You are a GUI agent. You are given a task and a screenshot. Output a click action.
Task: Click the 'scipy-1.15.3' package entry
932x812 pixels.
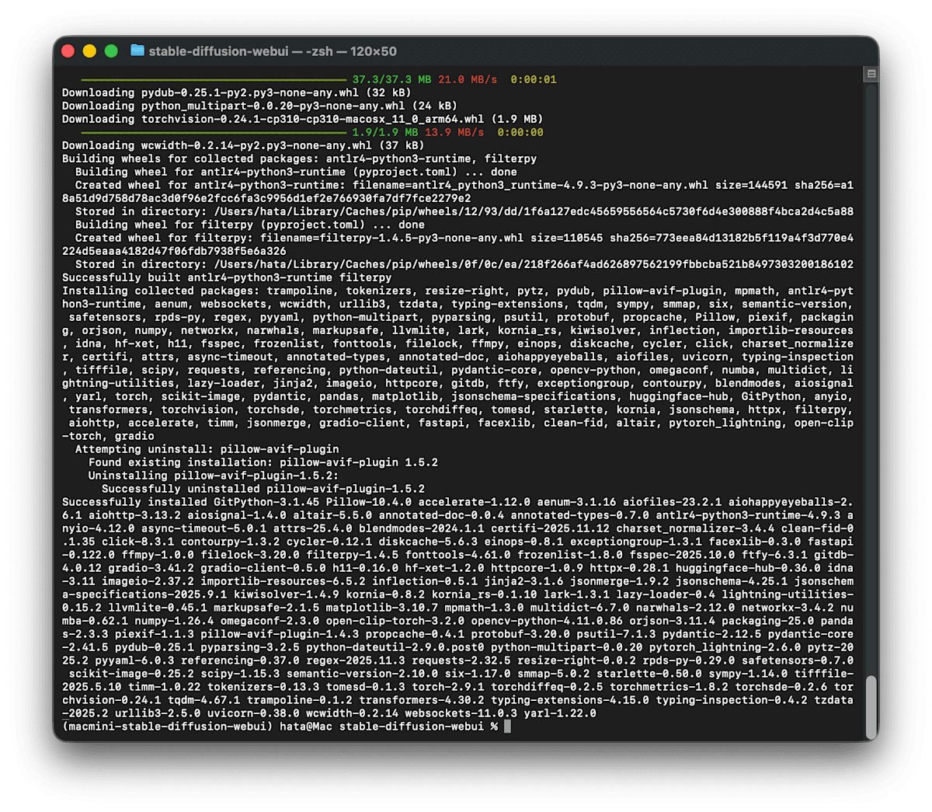(240, 674)
